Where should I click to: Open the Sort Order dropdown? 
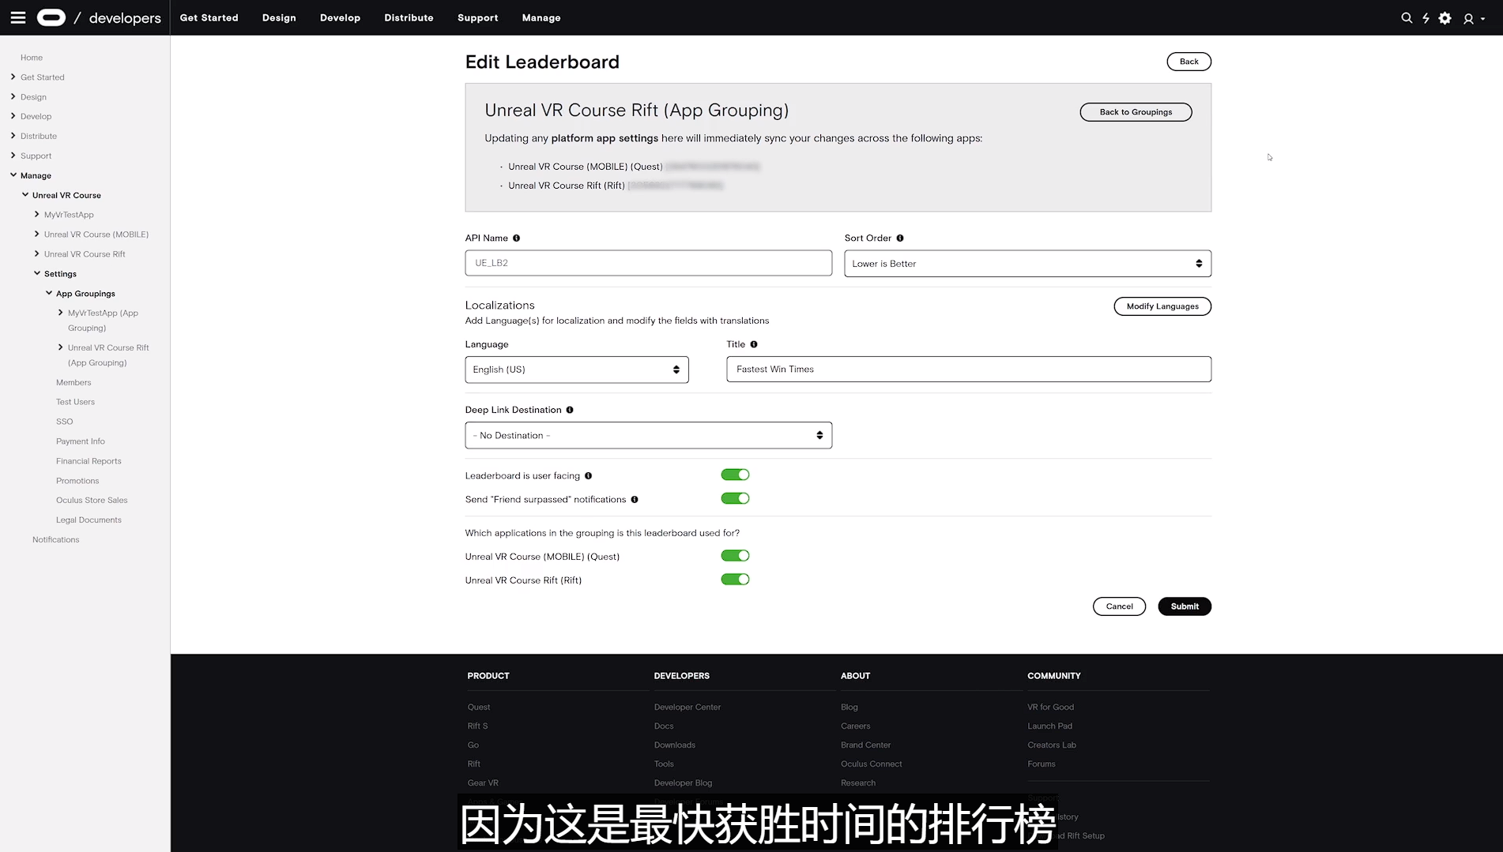click(x=1027, y=264)
